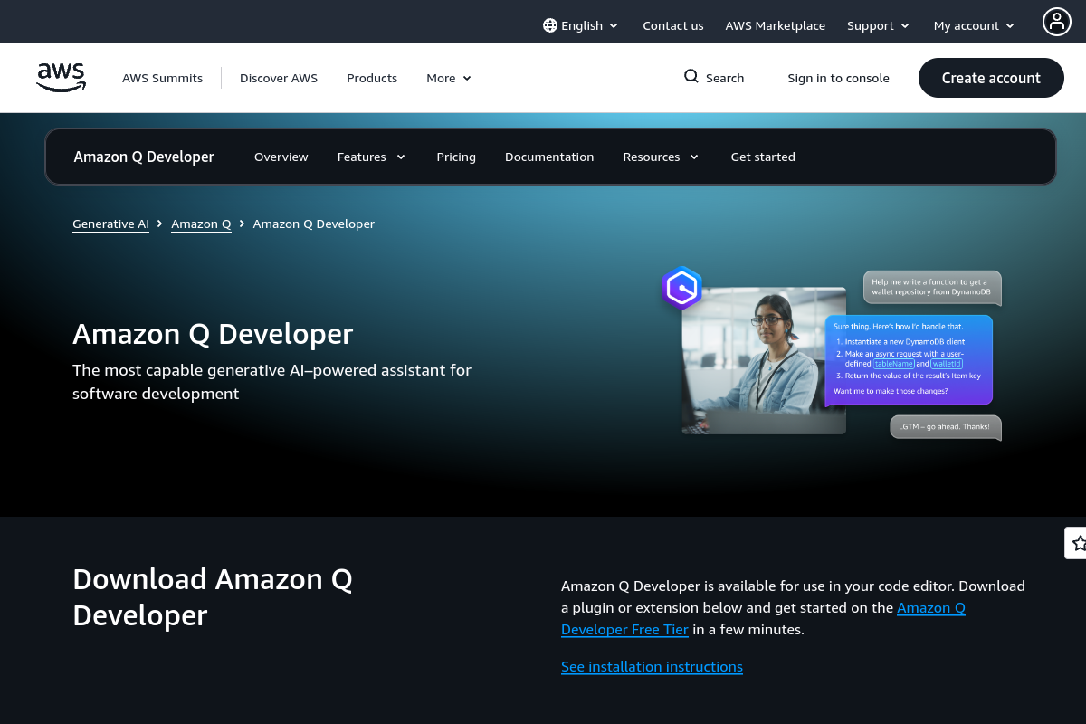Click the 'Help me write a function' bubble
This screenshot has width=1086, height=724.
point(932,288)
